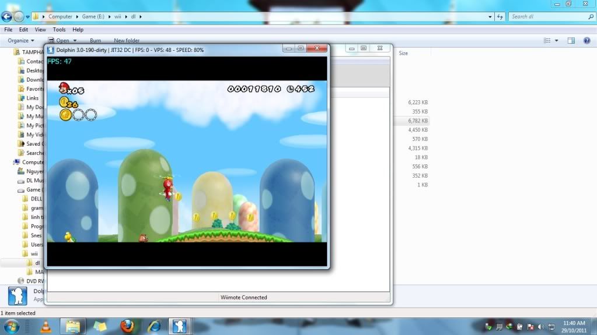Go back with the Explorer Back arrow
The width and height of the screenshot is (597, 335).
tap(6, 17)
